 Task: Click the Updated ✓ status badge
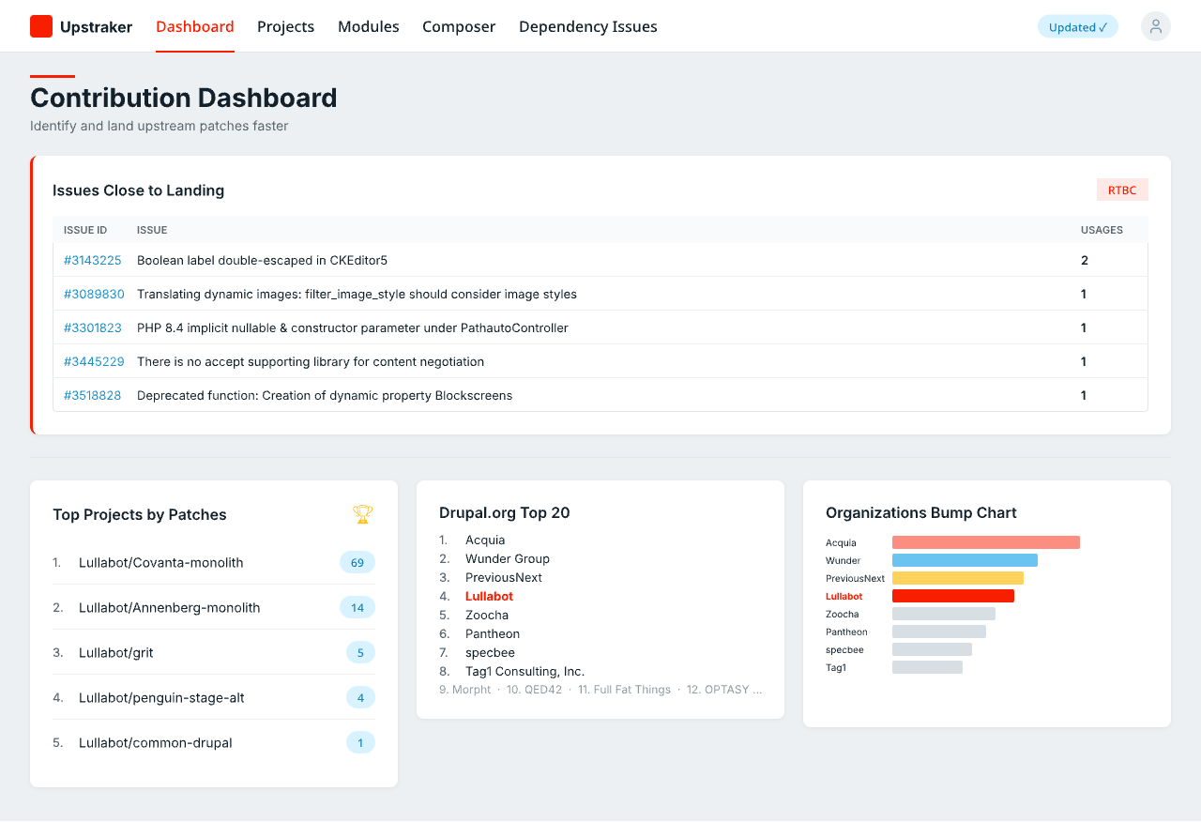[x=1077, y=26]
